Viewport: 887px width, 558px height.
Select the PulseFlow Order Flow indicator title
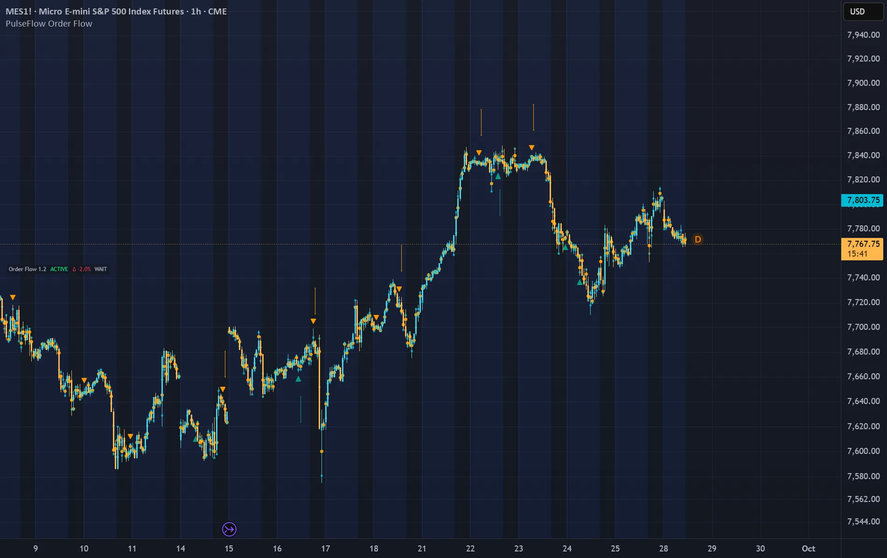point(49,23)
